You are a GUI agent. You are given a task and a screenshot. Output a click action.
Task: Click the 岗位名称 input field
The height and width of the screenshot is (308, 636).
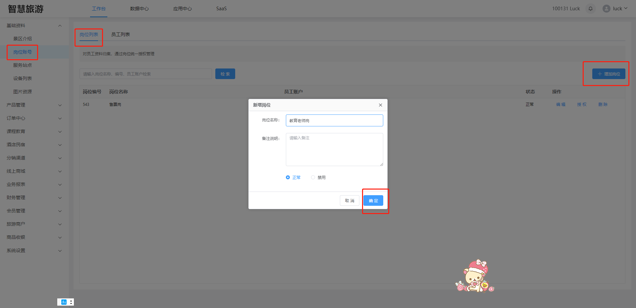(x=334, y=120)
